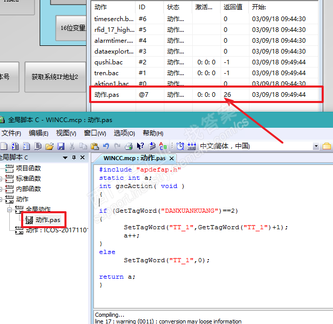Select the timeserch.b... row
Image resolution: width=333 pixels, height=324 pixels.
click(205, 19)
